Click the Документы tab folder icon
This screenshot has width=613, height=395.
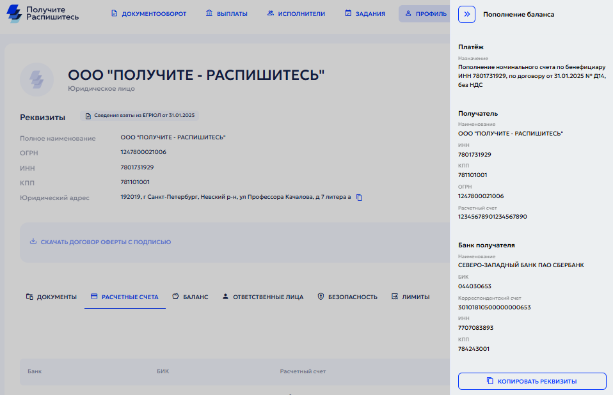[29, 297]
